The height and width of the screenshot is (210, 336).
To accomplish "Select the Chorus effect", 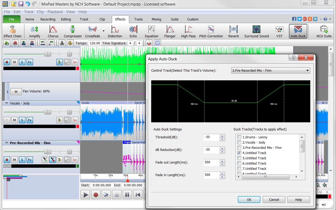I will tap(53, 31).
